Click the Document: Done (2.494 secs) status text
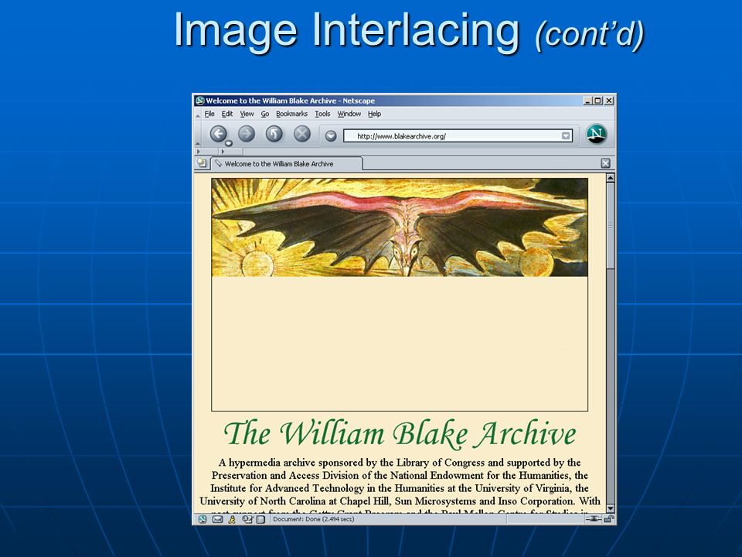 (313, 519)
